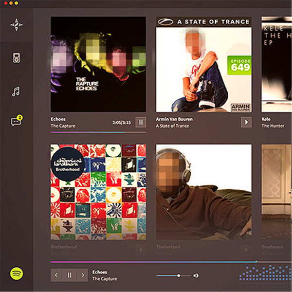The width and height of the screenshot is (292, 292).
Task: Open the Kele The Hunter EP cover
Action: coord(276,64)
